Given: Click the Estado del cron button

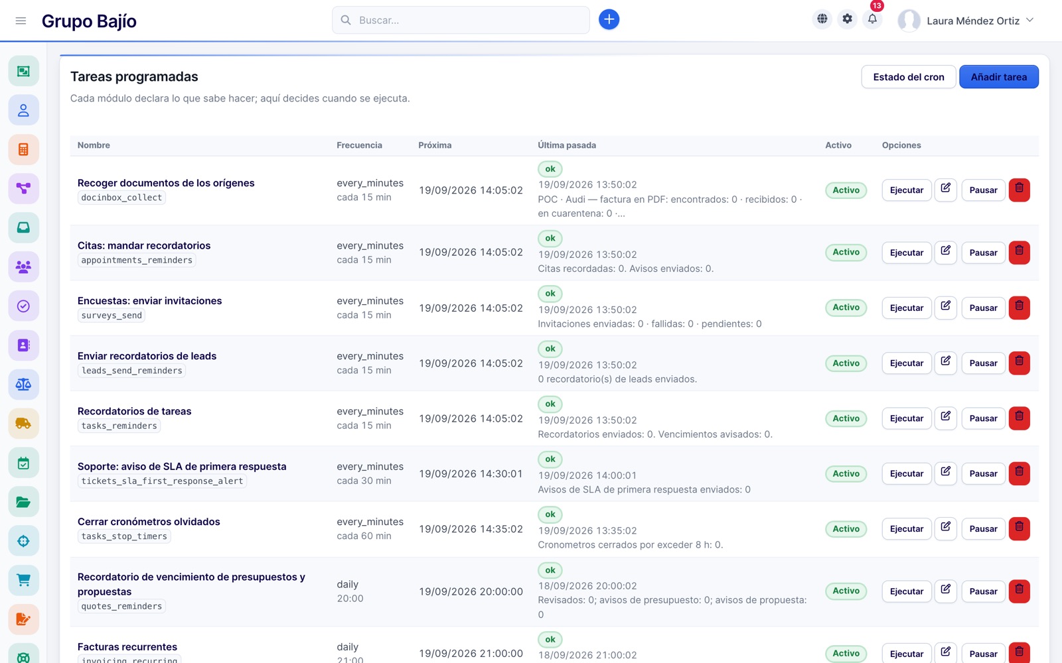Looking at the screenshot, I should tap(909, 77).
